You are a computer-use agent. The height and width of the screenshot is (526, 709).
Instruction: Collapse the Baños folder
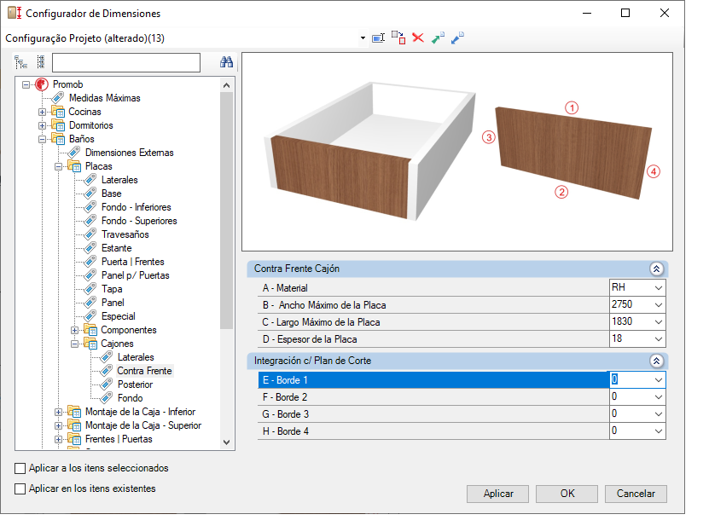pyautogui.click(x=42, y=139)
